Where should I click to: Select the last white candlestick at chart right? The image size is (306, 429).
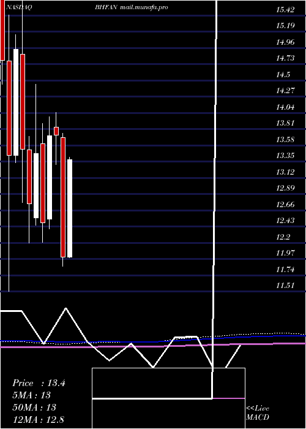(70, 208)
